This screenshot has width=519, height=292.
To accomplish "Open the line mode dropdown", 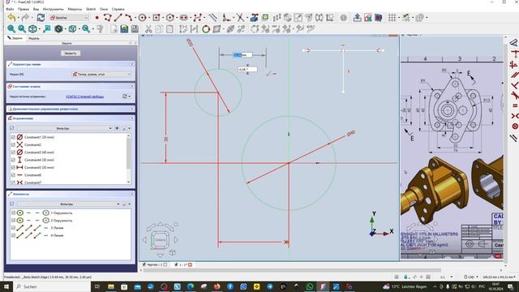I will (101, 74).
